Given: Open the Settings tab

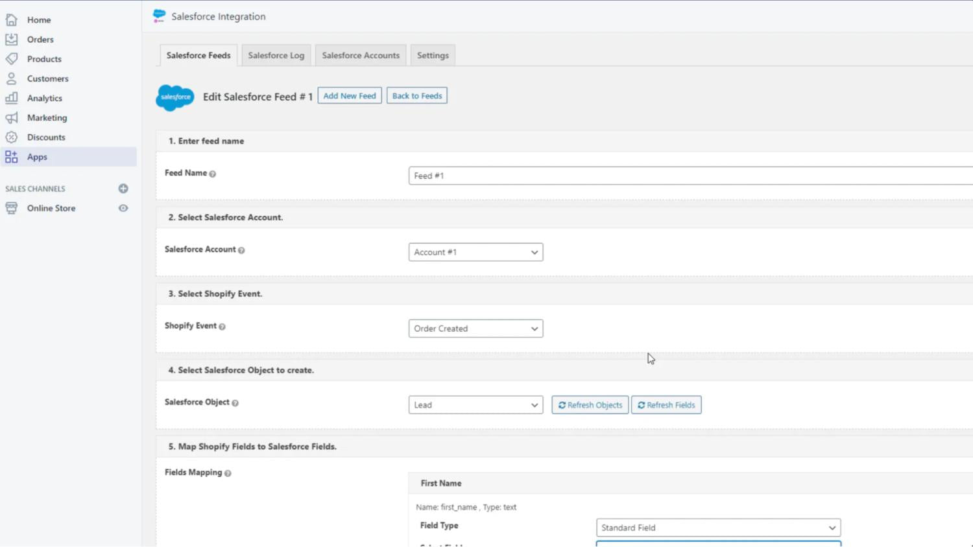Looking at the screenshot, I should [433, 55].
